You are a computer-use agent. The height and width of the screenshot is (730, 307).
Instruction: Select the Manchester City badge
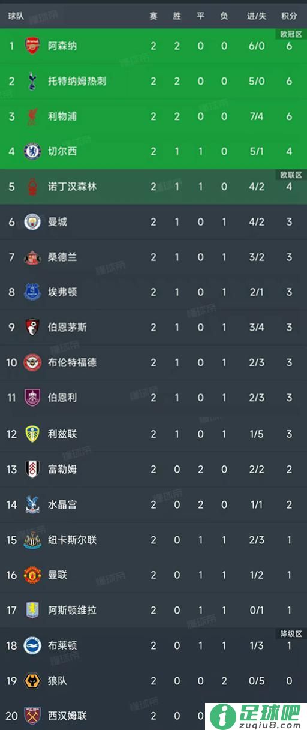tap(32, 222)
